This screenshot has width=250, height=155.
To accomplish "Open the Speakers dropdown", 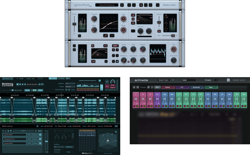I will click(70, 83).
